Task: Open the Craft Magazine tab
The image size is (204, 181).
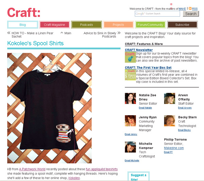Action: click(54, 25)
